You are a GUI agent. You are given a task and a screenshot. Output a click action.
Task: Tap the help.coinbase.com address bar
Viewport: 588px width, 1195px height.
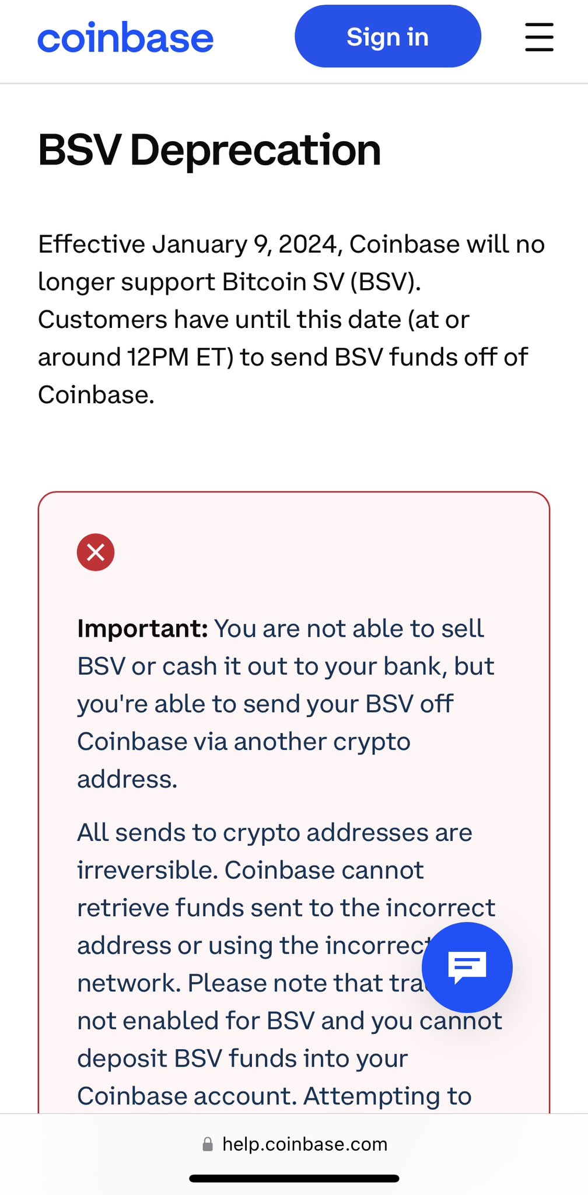click(304, 1144)
